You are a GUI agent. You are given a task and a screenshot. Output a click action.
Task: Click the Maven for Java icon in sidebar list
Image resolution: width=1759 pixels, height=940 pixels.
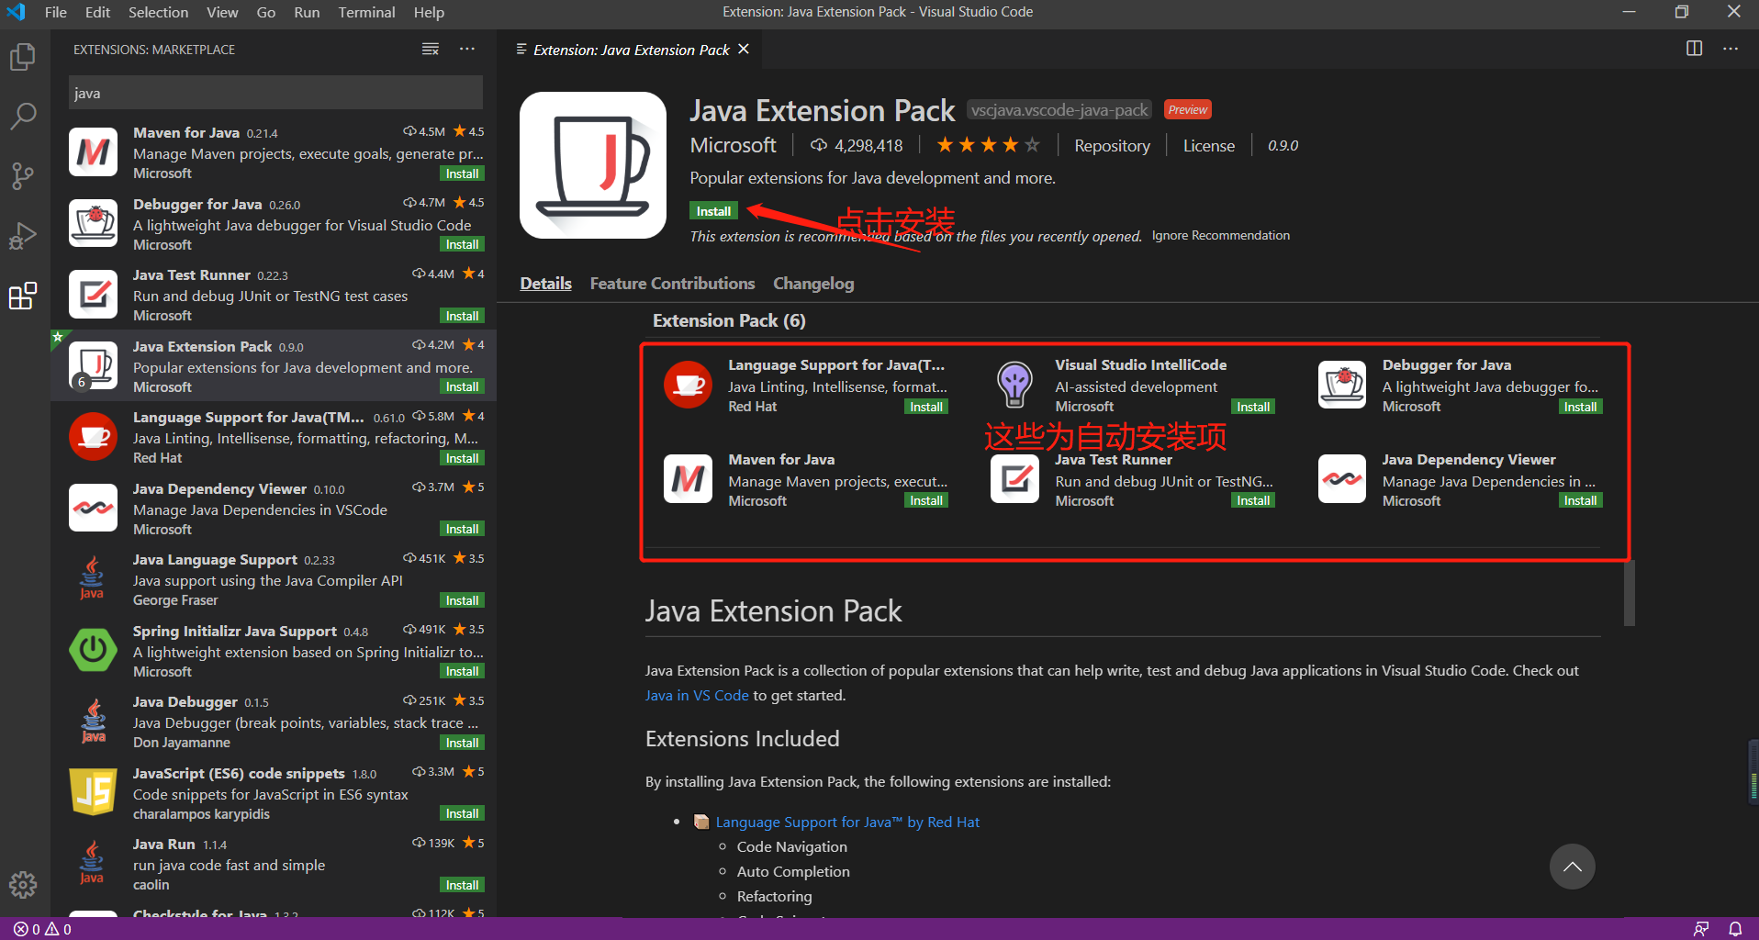point(94,152)
